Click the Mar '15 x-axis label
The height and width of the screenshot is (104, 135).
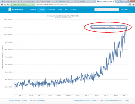click(x=21, y=96)
